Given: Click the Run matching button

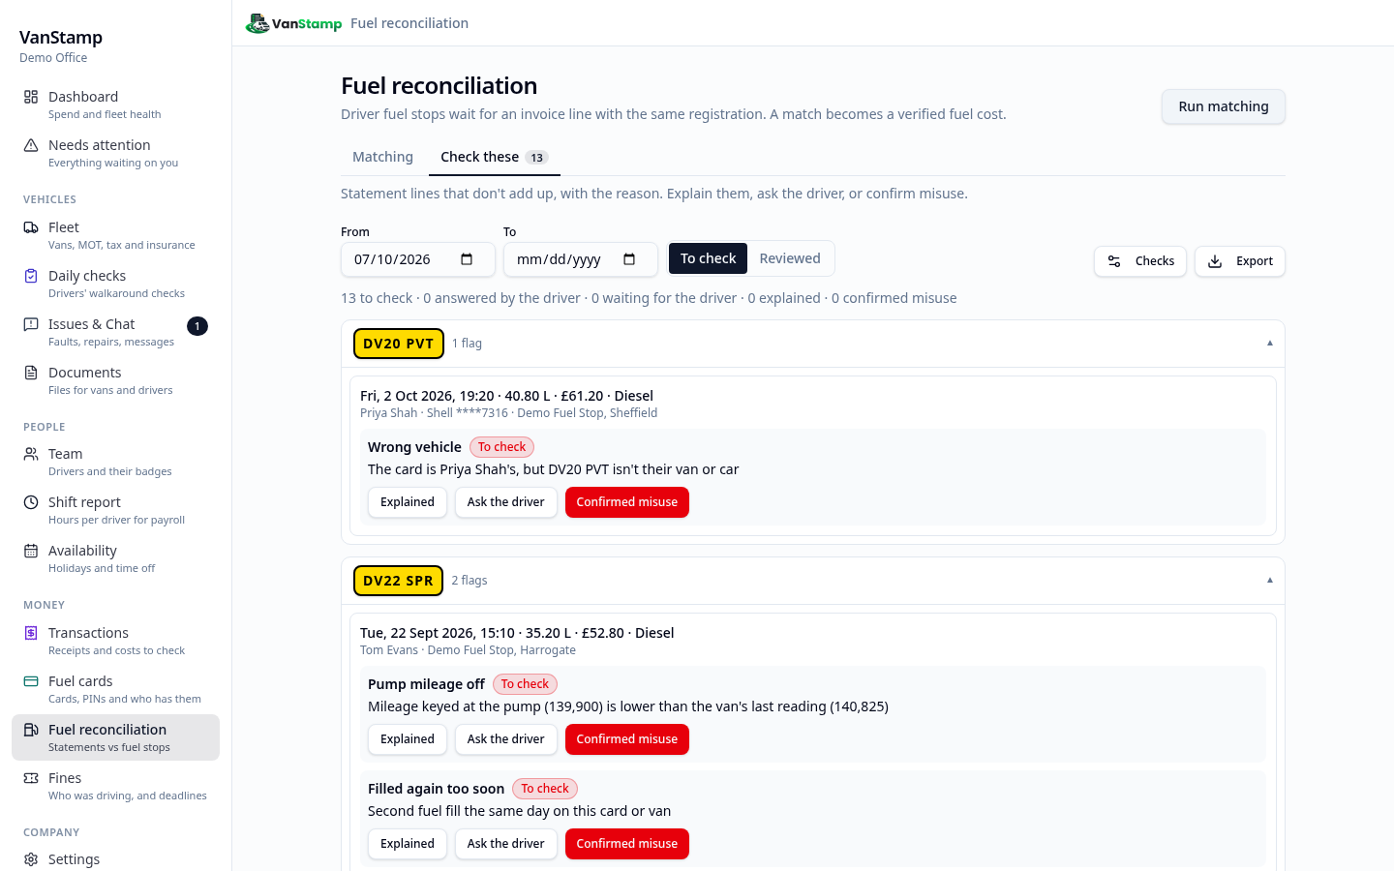Looking at the screenshot, I should coord(1224,106).
